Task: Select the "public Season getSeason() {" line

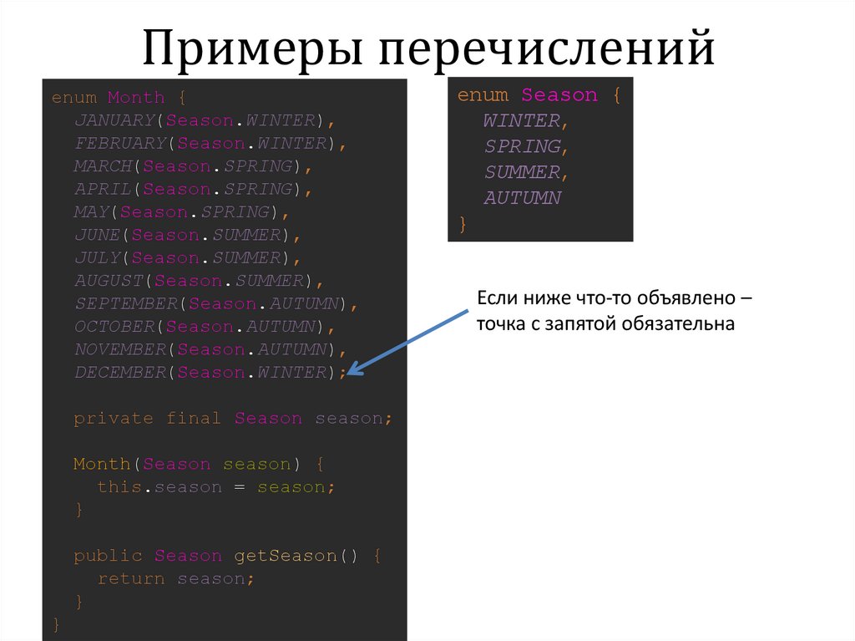Action: click(x=227, y=556)
